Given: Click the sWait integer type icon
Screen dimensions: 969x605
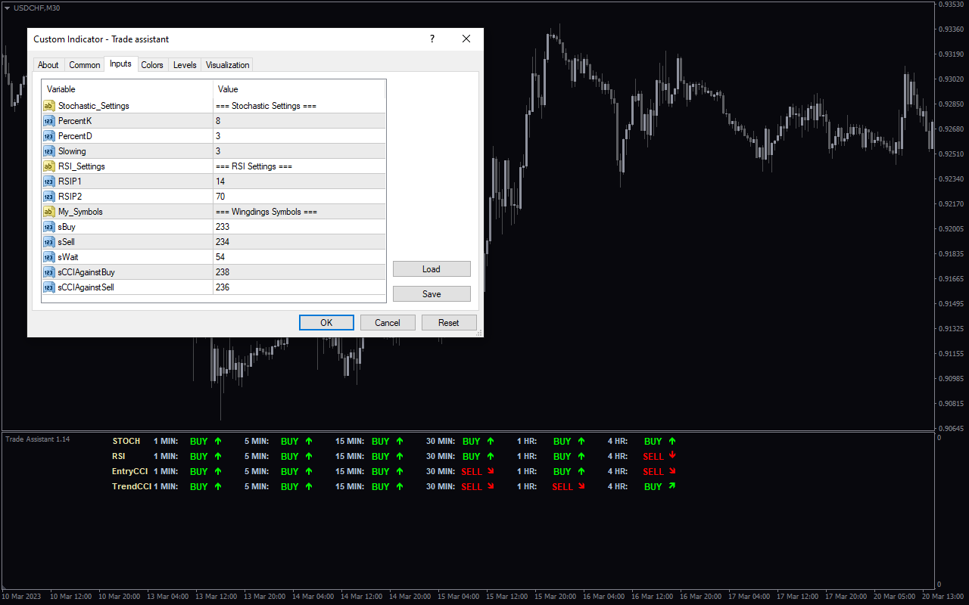Looking at the screenshot, I should (49, 257).
